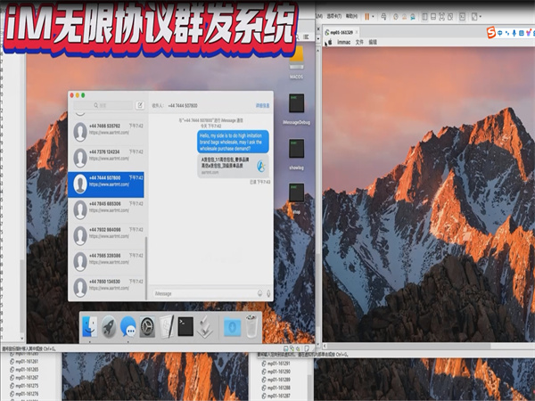Open Messages app in the Dock

tap(128, 326)
